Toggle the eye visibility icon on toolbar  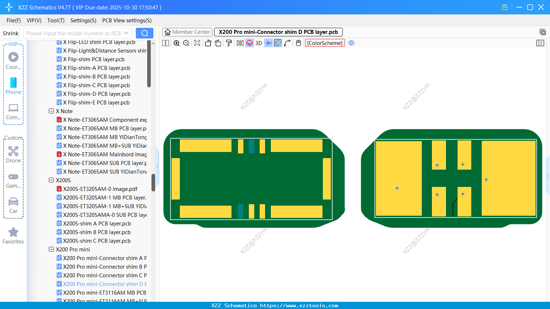351,43
